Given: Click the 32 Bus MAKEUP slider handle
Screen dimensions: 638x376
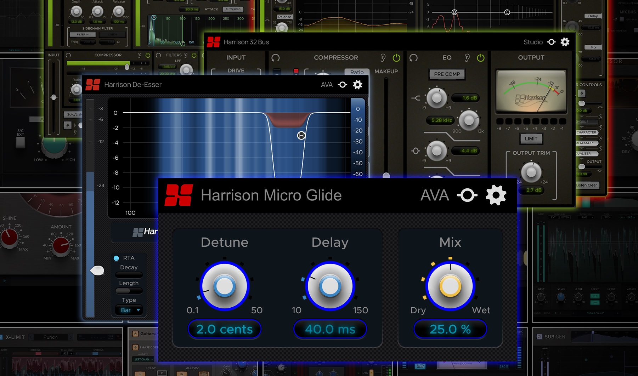Looking at the screenshot, I should (x=386, y=175).
